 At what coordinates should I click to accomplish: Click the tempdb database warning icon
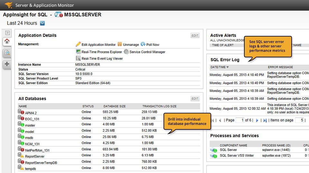coord(21,168)
